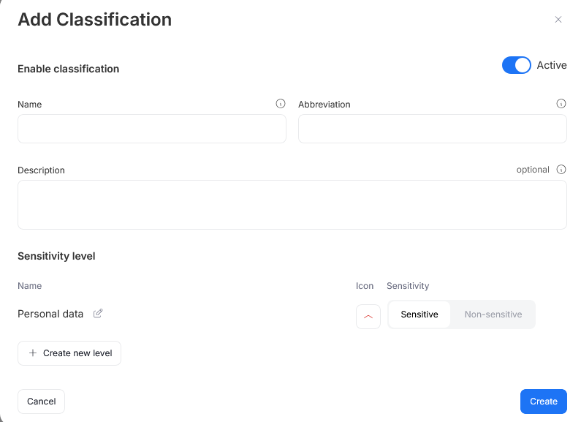Viewport: 581px width, 422px height.
Task: Switch sensitivity to Non-sensitive
Action: click(x=493, y=314)
